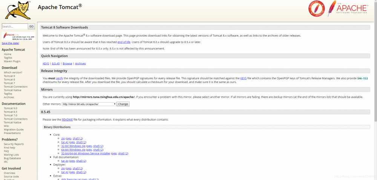This screenshot has width=377, height=180.
Task: Open Migration Guide link
Action: pyautogui.click(x=14, y=129)
